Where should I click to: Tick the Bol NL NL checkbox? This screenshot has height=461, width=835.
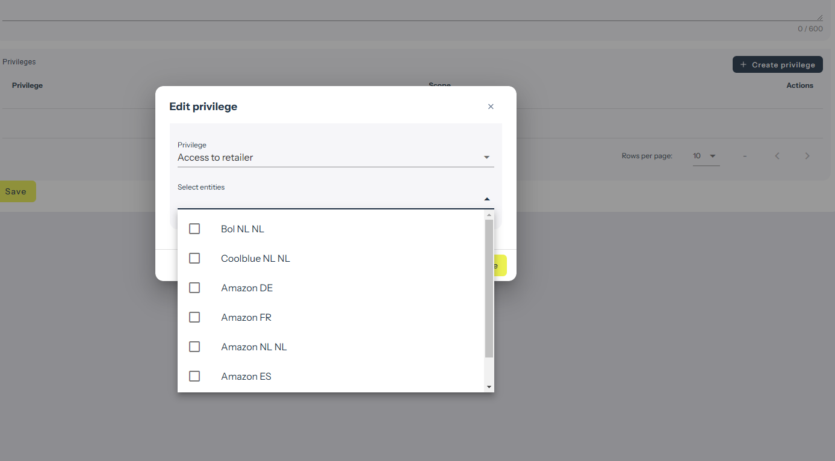pyautogui.click(x=194, y=229)
